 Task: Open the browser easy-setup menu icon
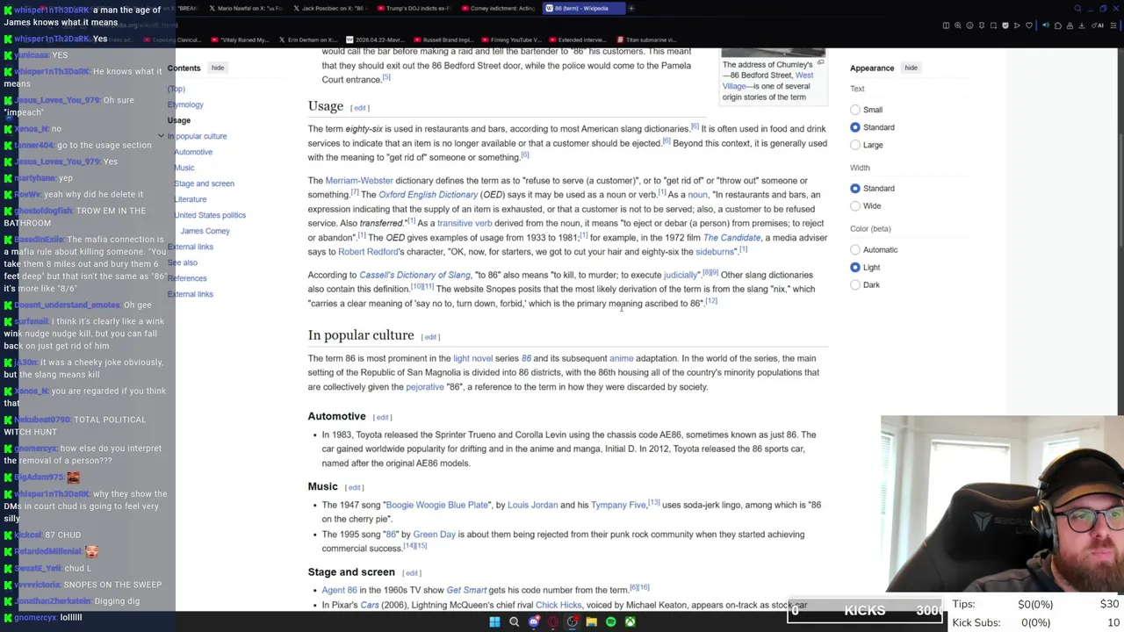point(1113,25)
